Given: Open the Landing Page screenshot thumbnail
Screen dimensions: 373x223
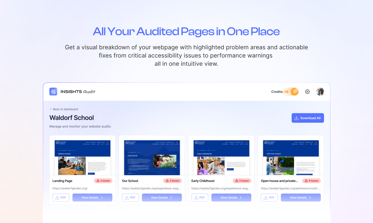Looking at the screenshot, I should point(83,157).
